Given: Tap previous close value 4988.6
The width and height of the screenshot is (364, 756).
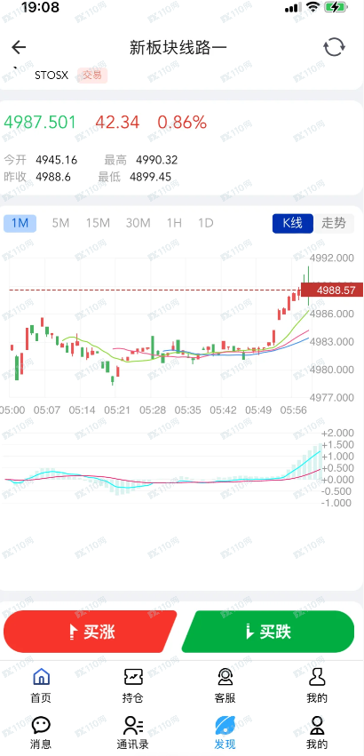Looking at the screenshot, I should pyautogui.click(x=53, y=177).
